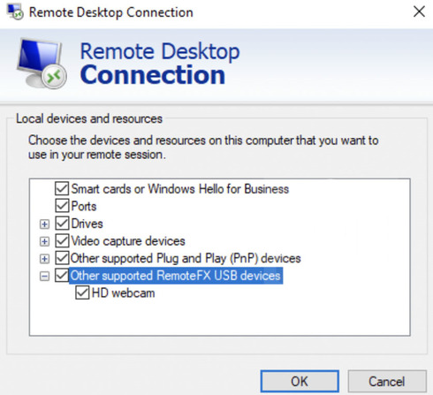
Task: Click the Cancel button
Action: pos(387,382)
